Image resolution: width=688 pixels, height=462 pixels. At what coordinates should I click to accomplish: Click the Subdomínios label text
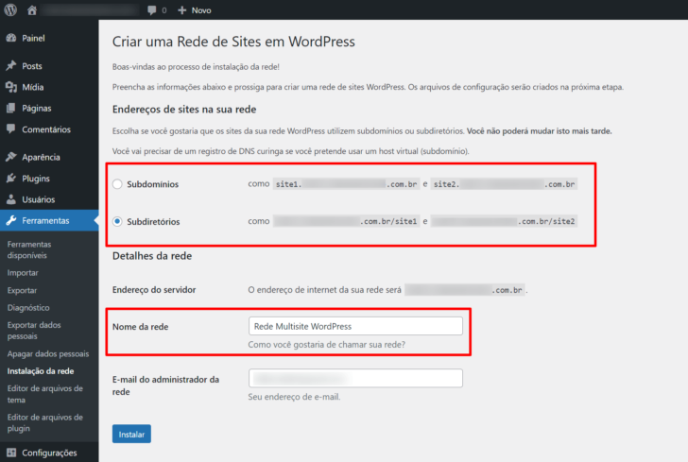pyautogui.click(x=153, y=184)
